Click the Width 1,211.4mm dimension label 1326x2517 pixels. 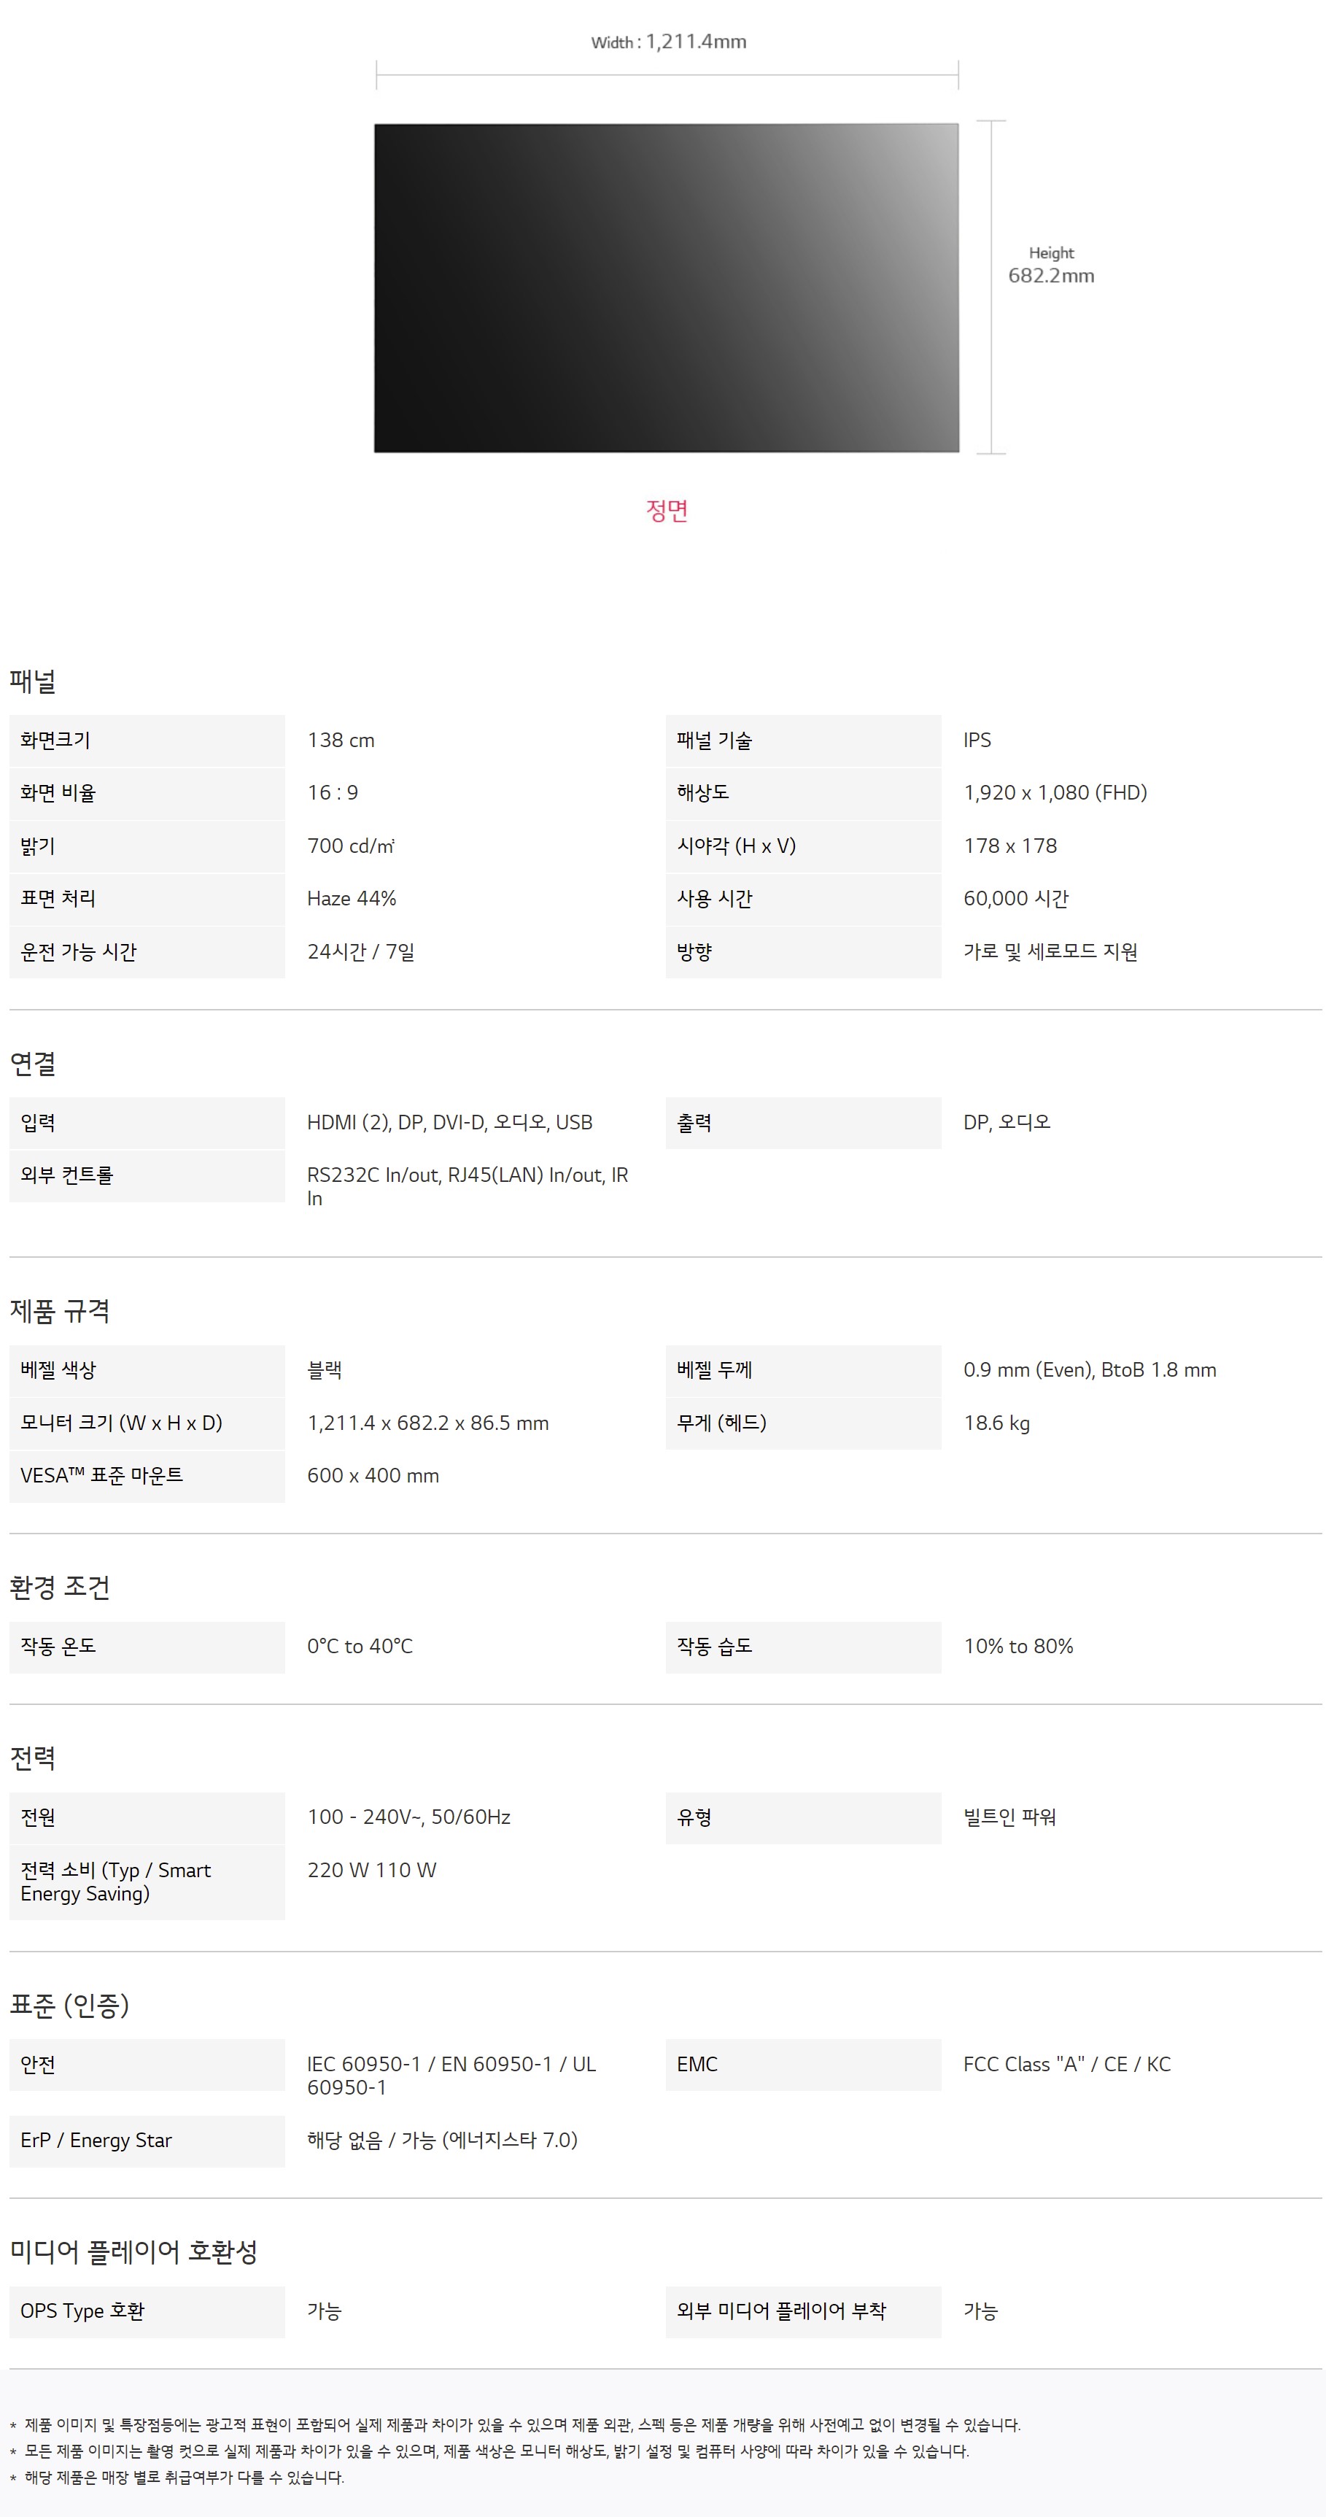click(x=668, y=42)
